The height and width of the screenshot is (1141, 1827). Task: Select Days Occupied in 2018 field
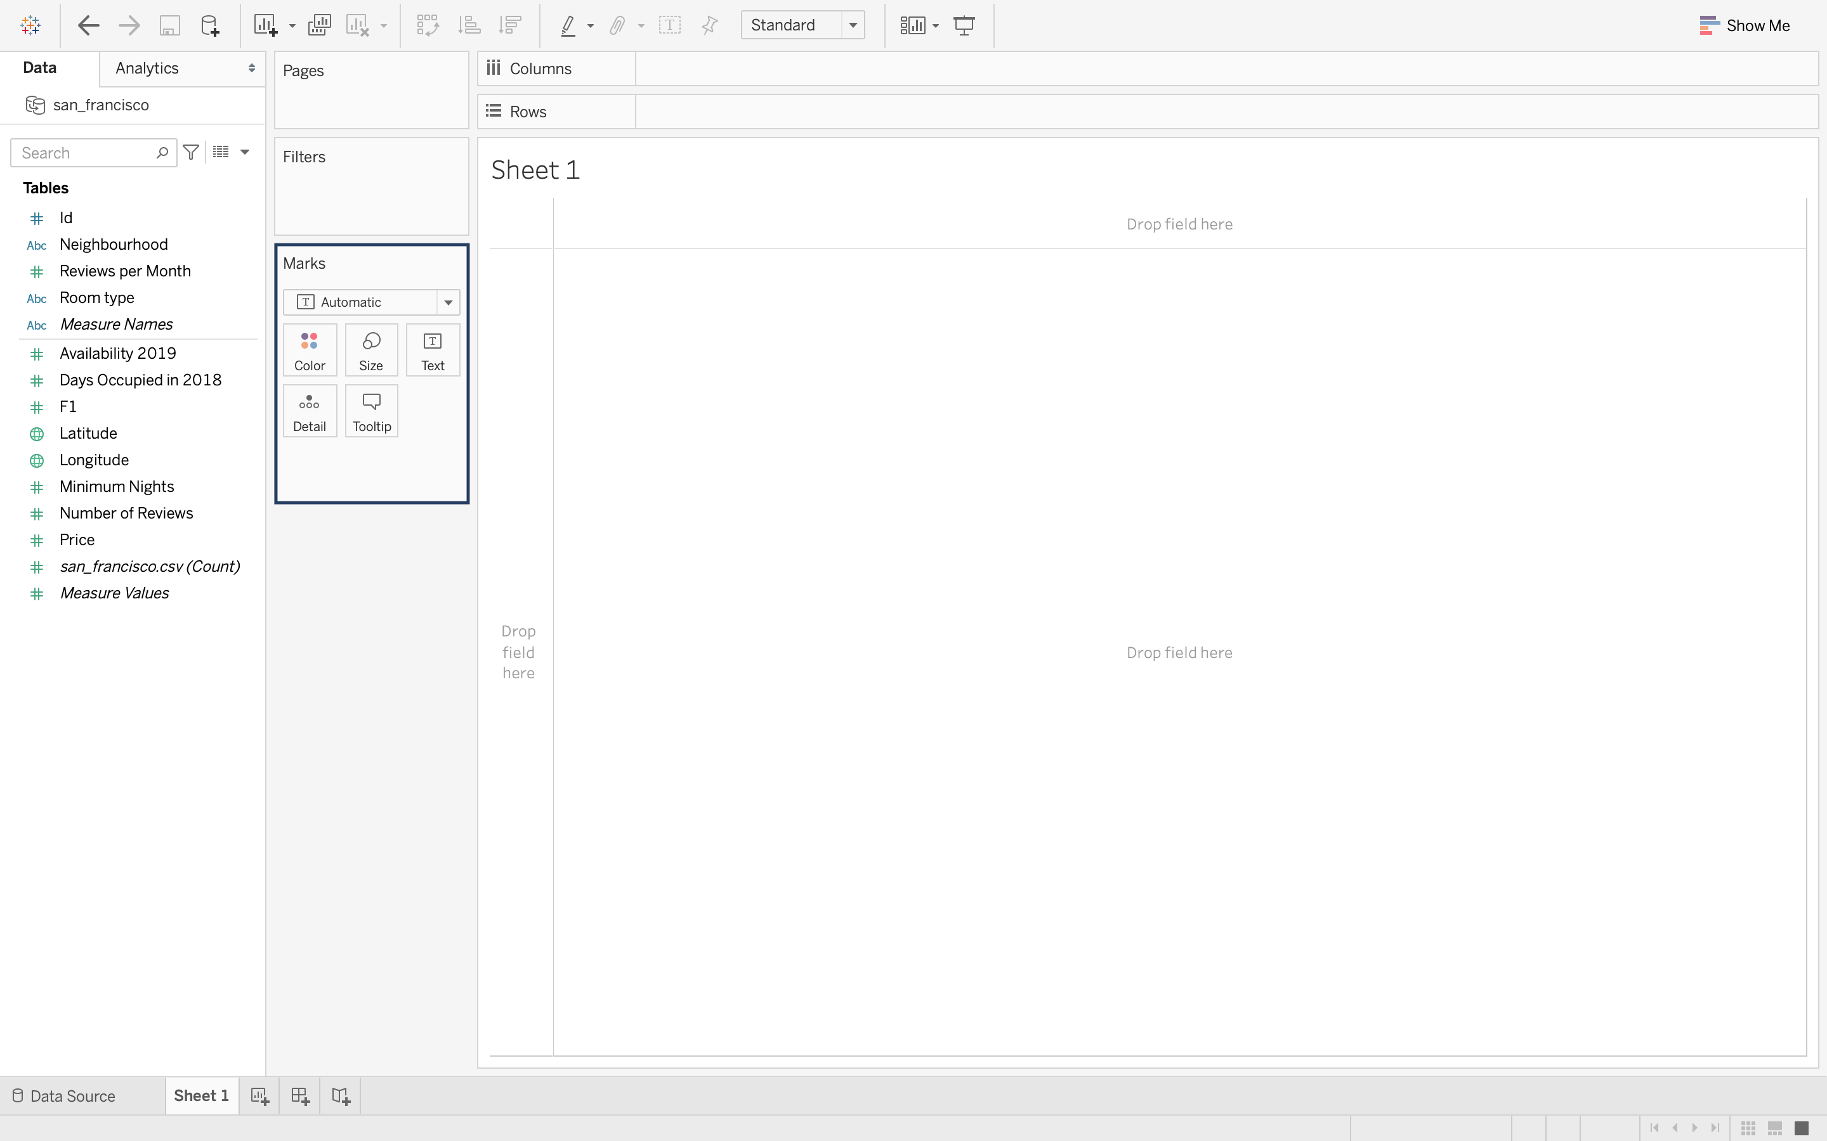[140, 380]
